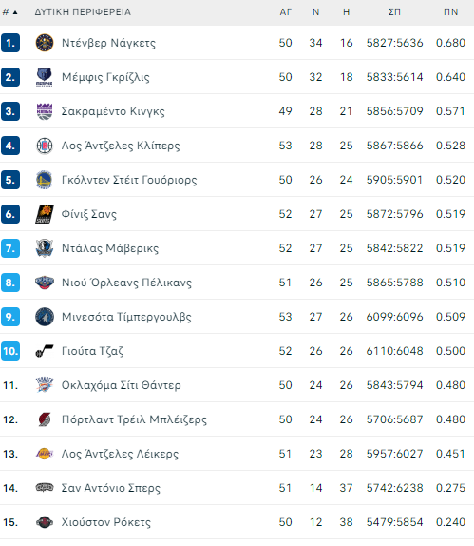The height and width of the screenshot is (546, 474).
Task: Click the Utah Jazz note logo
Action: point(45,351)
